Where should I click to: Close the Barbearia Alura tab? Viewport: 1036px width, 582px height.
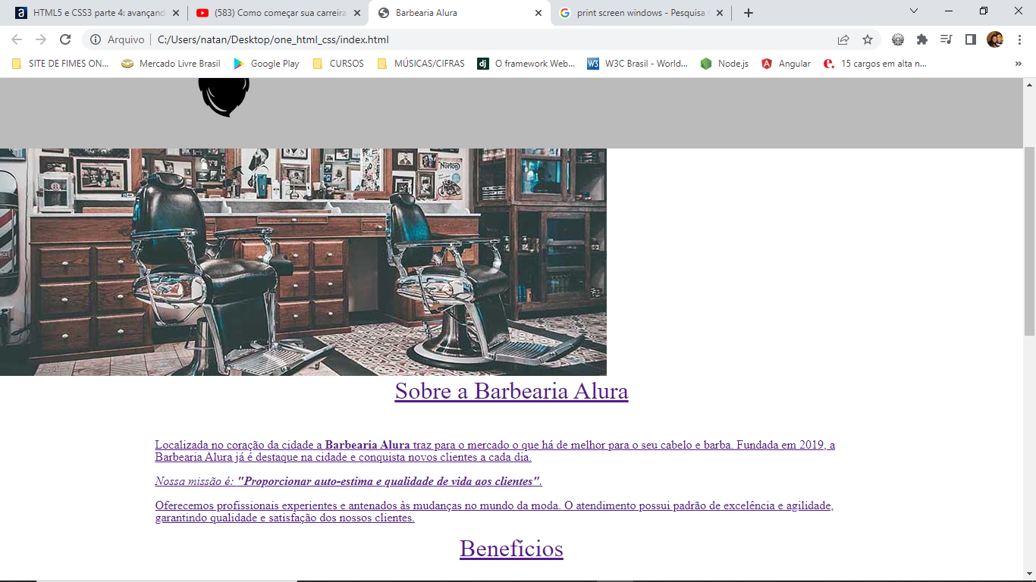click(x=538, y=13)
